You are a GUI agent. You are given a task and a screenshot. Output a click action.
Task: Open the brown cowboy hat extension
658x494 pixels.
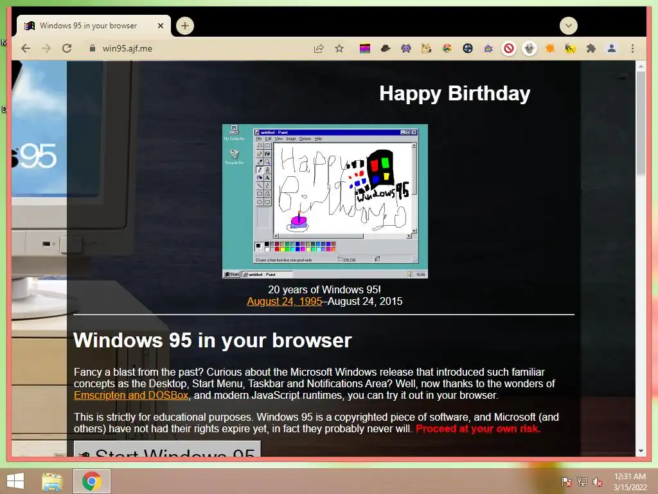tap(386, 49)
